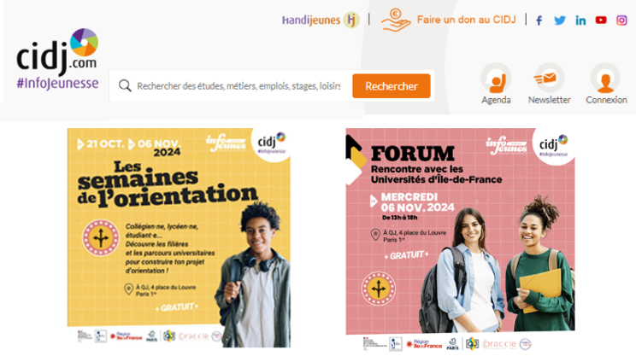Subscribe via the Newsletter envelope icon

click(x=549, y=78)
